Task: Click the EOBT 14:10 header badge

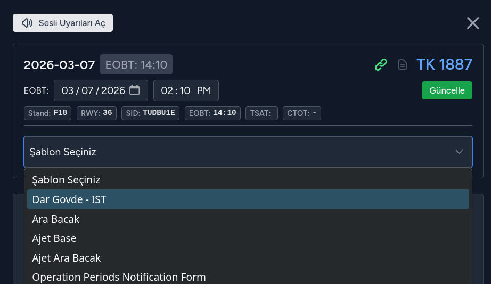Action: click(136, 65)
